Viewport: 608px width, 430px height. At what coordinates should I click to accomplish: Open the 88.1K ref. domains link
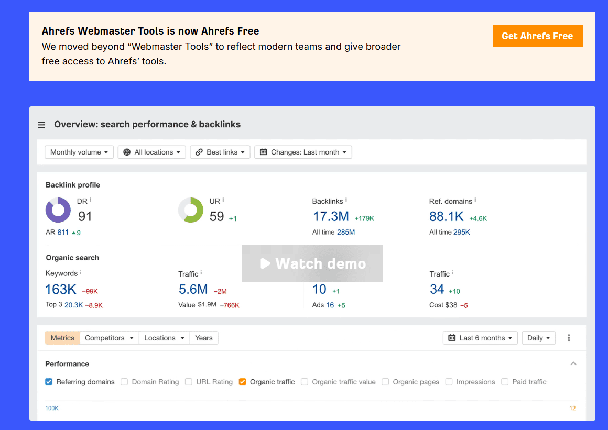[447, 216]
